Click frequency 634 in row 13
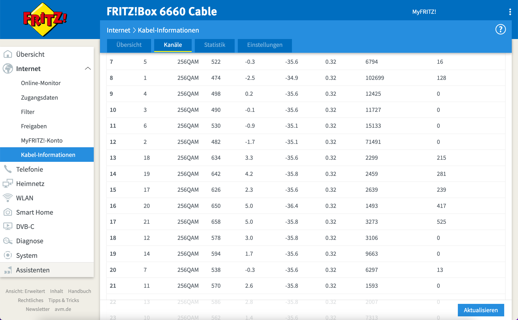This screenshot has width=518, height=320. (216, 158)
